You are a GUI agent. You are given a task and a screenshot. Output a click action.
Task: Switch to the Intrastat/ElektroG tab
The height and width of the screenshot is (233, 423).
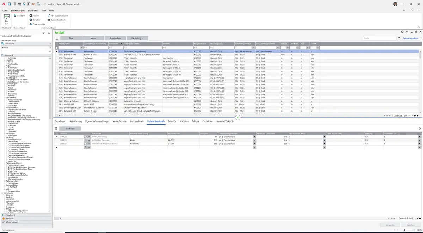pyautogui.click(x=225, y=121)
